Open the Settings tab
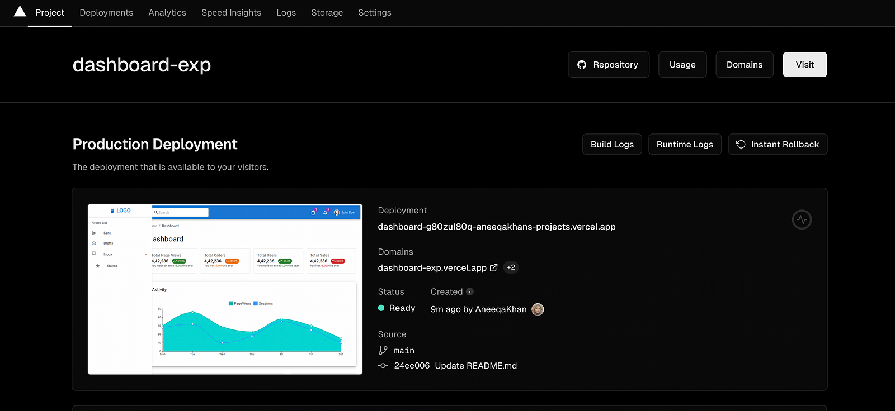This screenshot has width=895, height=411. (x=375, y=12)
